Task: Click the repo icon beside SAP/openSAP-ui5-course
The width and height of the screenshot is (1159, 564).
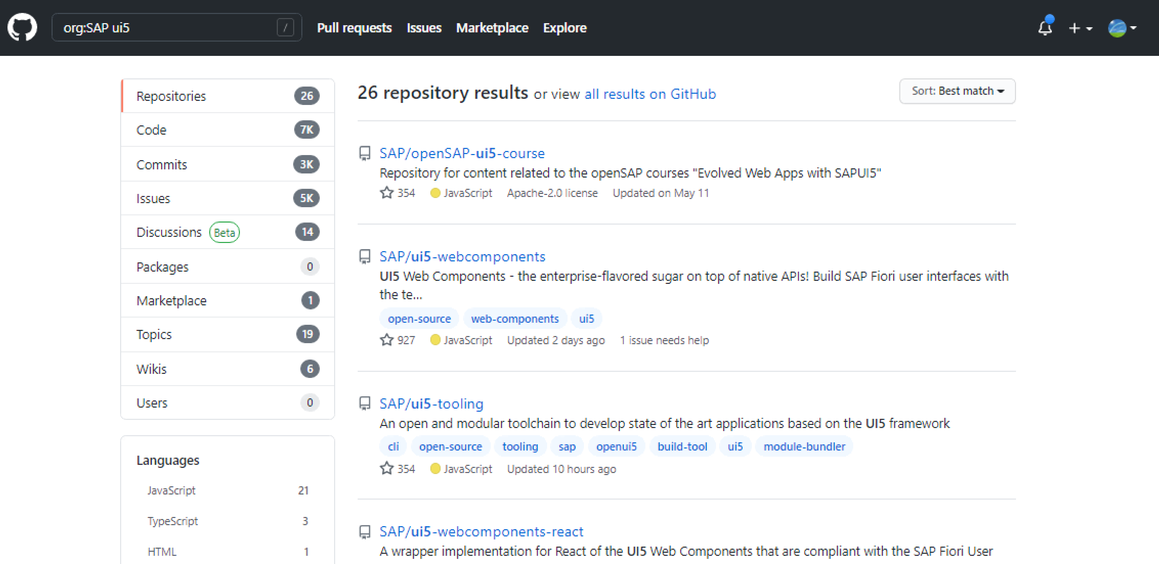Action: point(364,153)
